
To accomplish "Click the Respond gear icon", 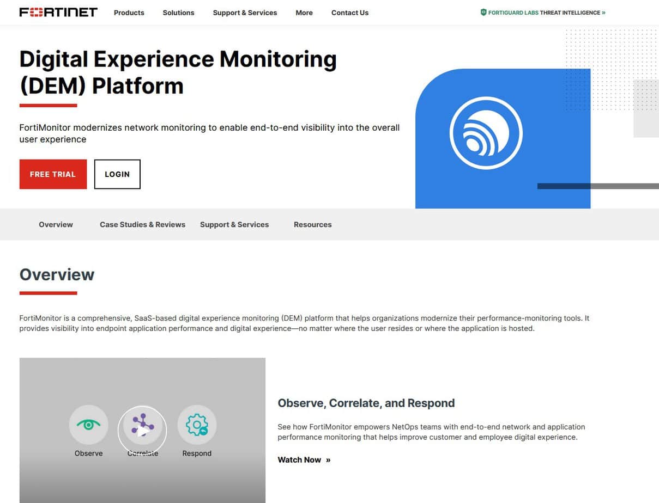I will click(x=197, y=425).
